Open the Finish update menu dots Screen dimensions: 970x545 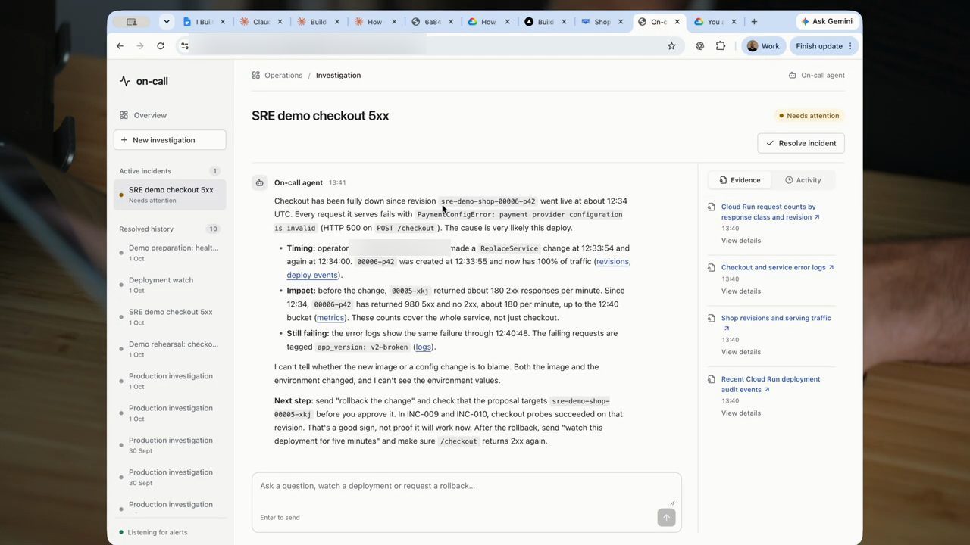(x=850, y=46)
